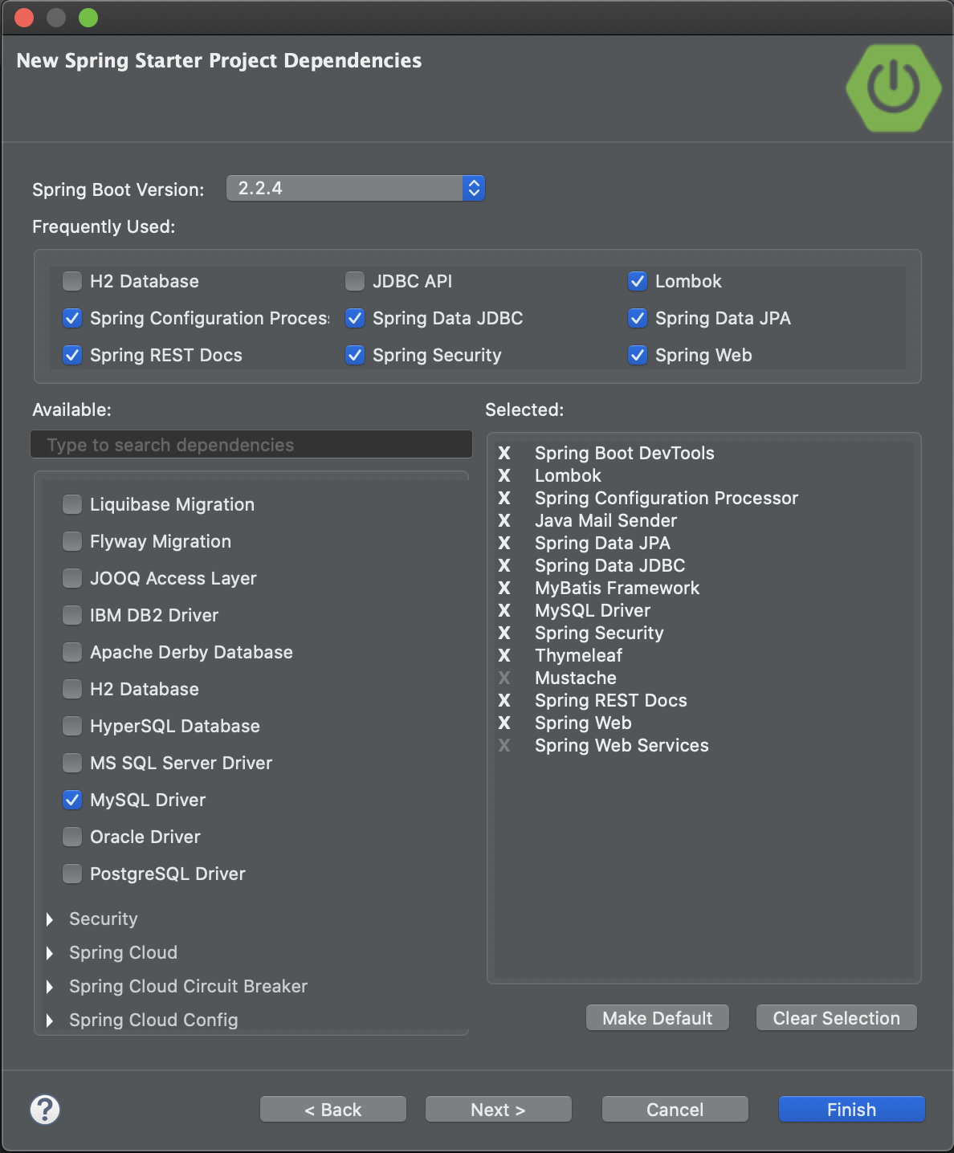Image resolution: width=954 pixels, height=1153 pixels.
Task: Uncheck Spring Security checkbox
Action: (x=355, y=355)
